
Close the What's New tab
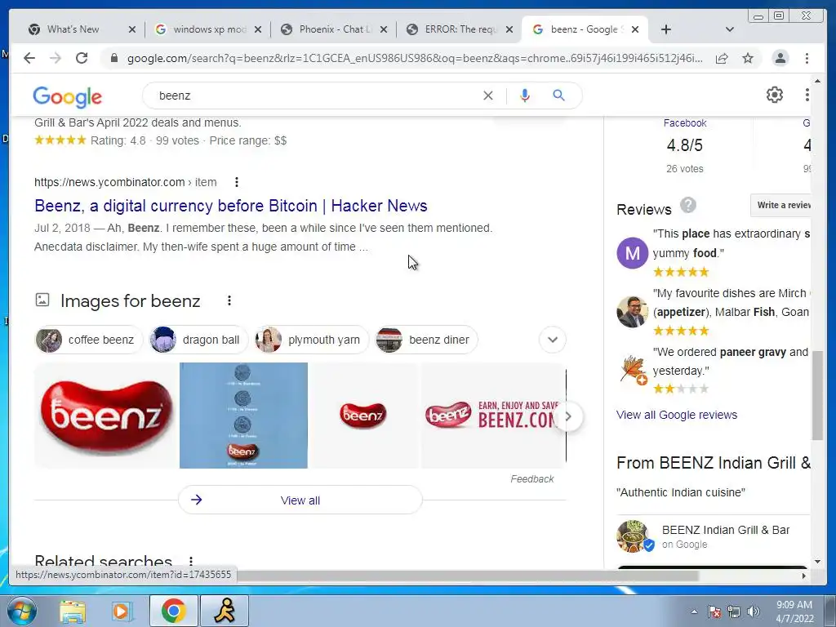[132, 29]
